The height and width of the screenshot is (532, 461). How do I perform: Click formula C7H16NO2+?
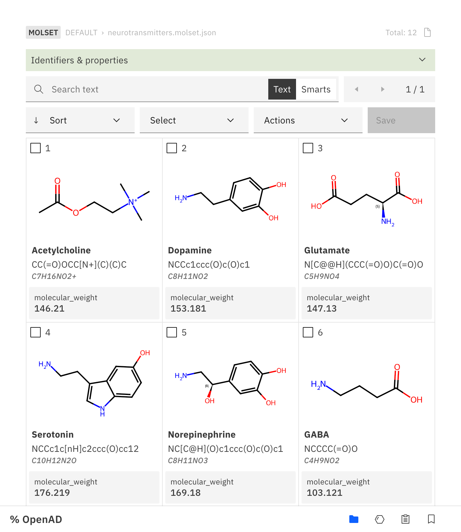(54, 276)
